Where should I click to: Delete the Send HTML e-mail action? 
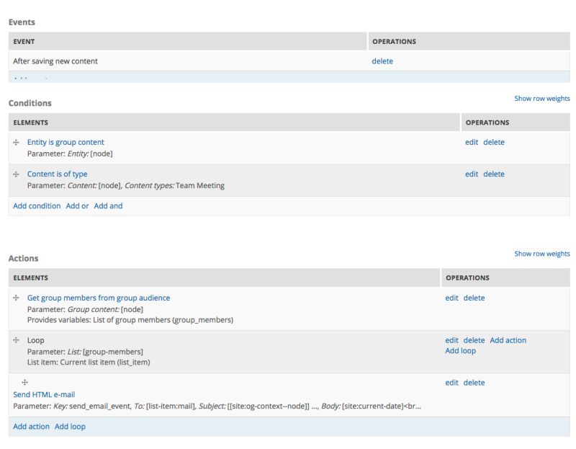[474, 383]
